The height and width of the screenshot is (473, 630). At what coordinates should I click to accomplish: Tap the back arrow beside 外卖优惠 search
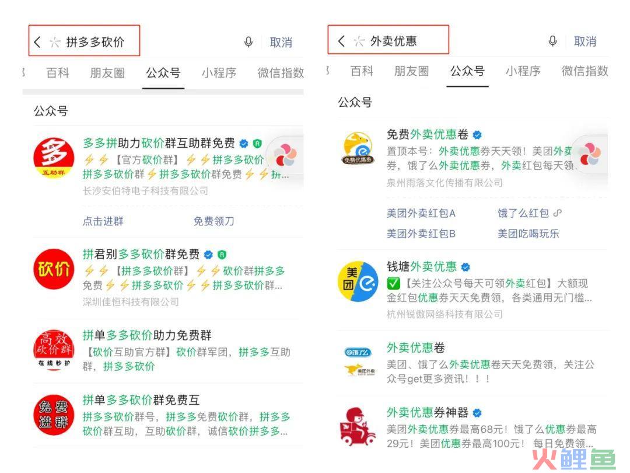click(341, 41)
